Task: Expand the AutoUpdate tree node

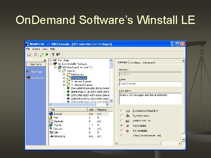Action: [64, 74]
